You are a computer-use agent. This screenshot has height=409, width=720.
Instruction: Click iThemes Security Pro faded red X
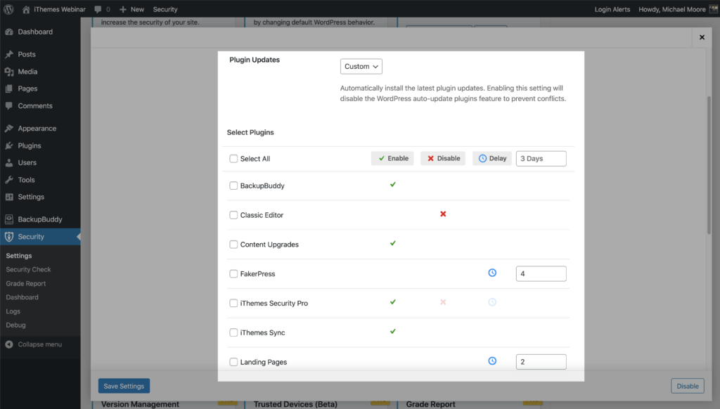(443, 302)
